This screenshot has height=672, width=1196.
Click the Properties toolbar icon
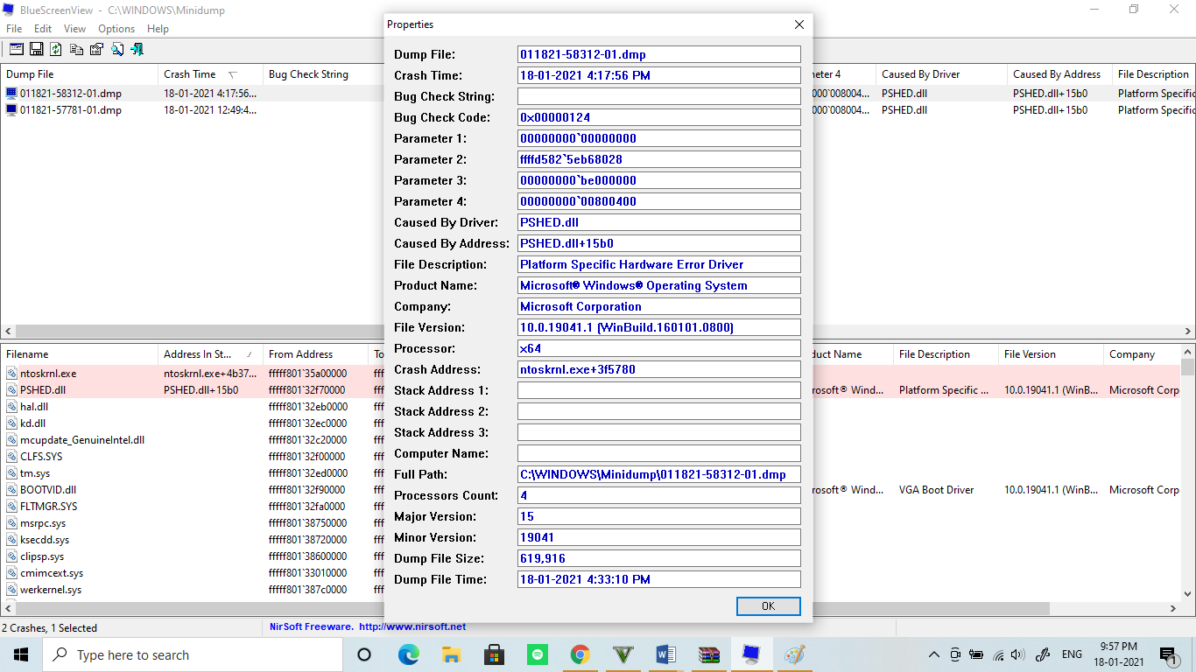pos(96,50)
